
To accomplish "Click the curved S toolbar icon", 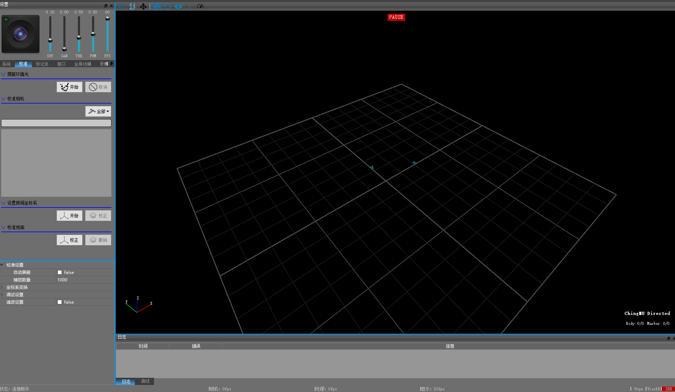I will point(189,6).
